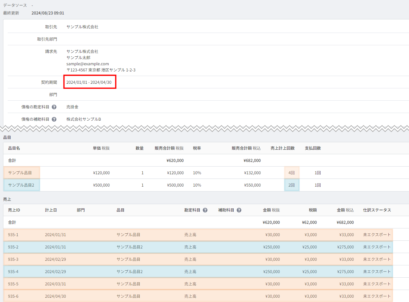Screen dimensions: 409x302
Task: Select tax-included amount ¥550,000
Action: pos(252,185)
